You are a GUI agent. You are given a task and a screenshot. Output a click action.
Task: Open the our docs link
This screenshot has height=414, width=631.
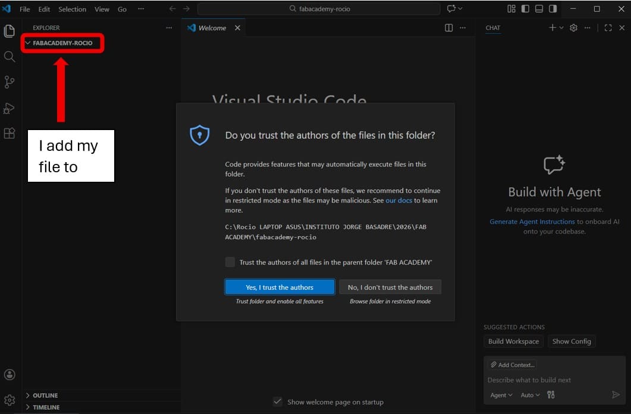point(399,200)
